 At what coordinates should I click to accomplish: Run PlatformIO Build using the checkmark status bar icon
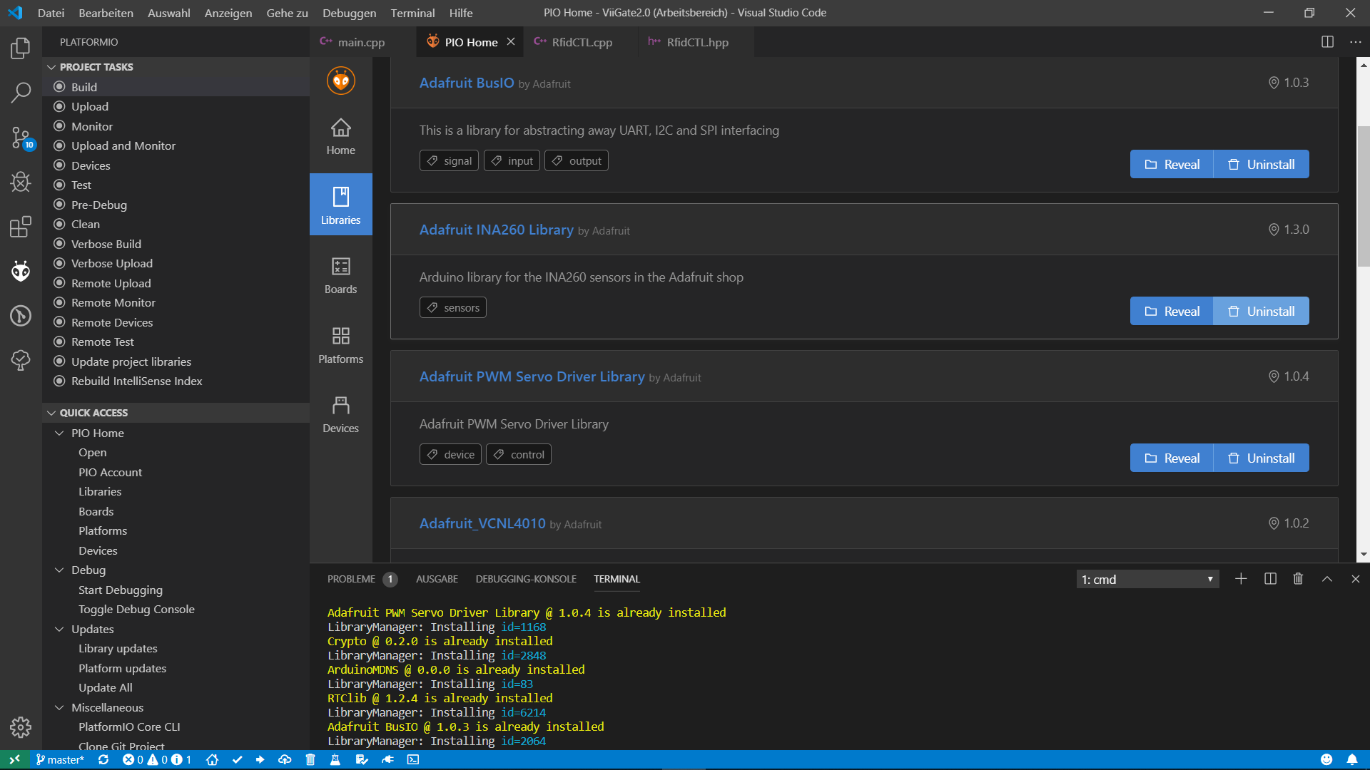[x=238, y=759]
